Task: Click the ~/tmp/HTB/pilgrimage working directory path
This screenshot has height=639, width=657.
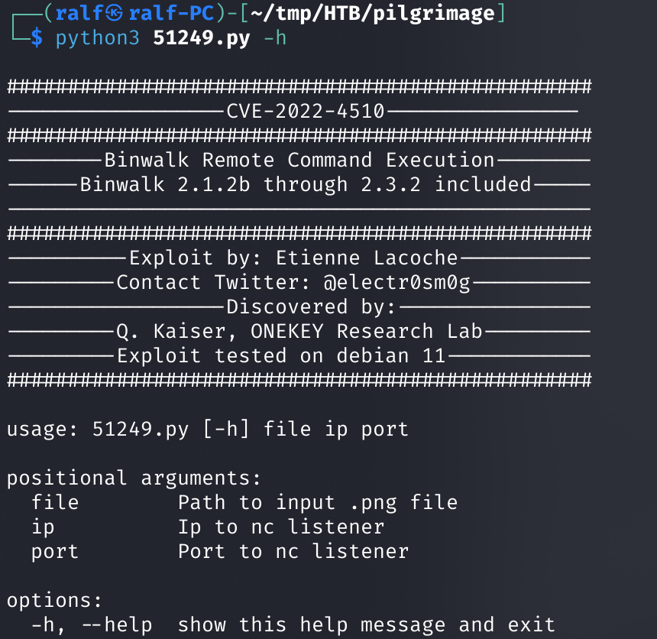Action: pyautogui.click(x=373, y=14)
